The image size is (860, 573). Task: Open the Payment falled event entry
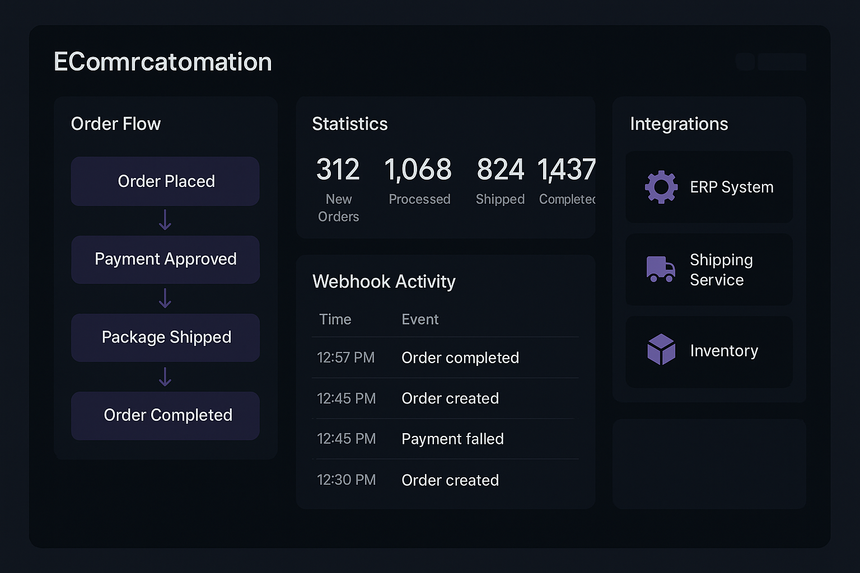point(452,439)
